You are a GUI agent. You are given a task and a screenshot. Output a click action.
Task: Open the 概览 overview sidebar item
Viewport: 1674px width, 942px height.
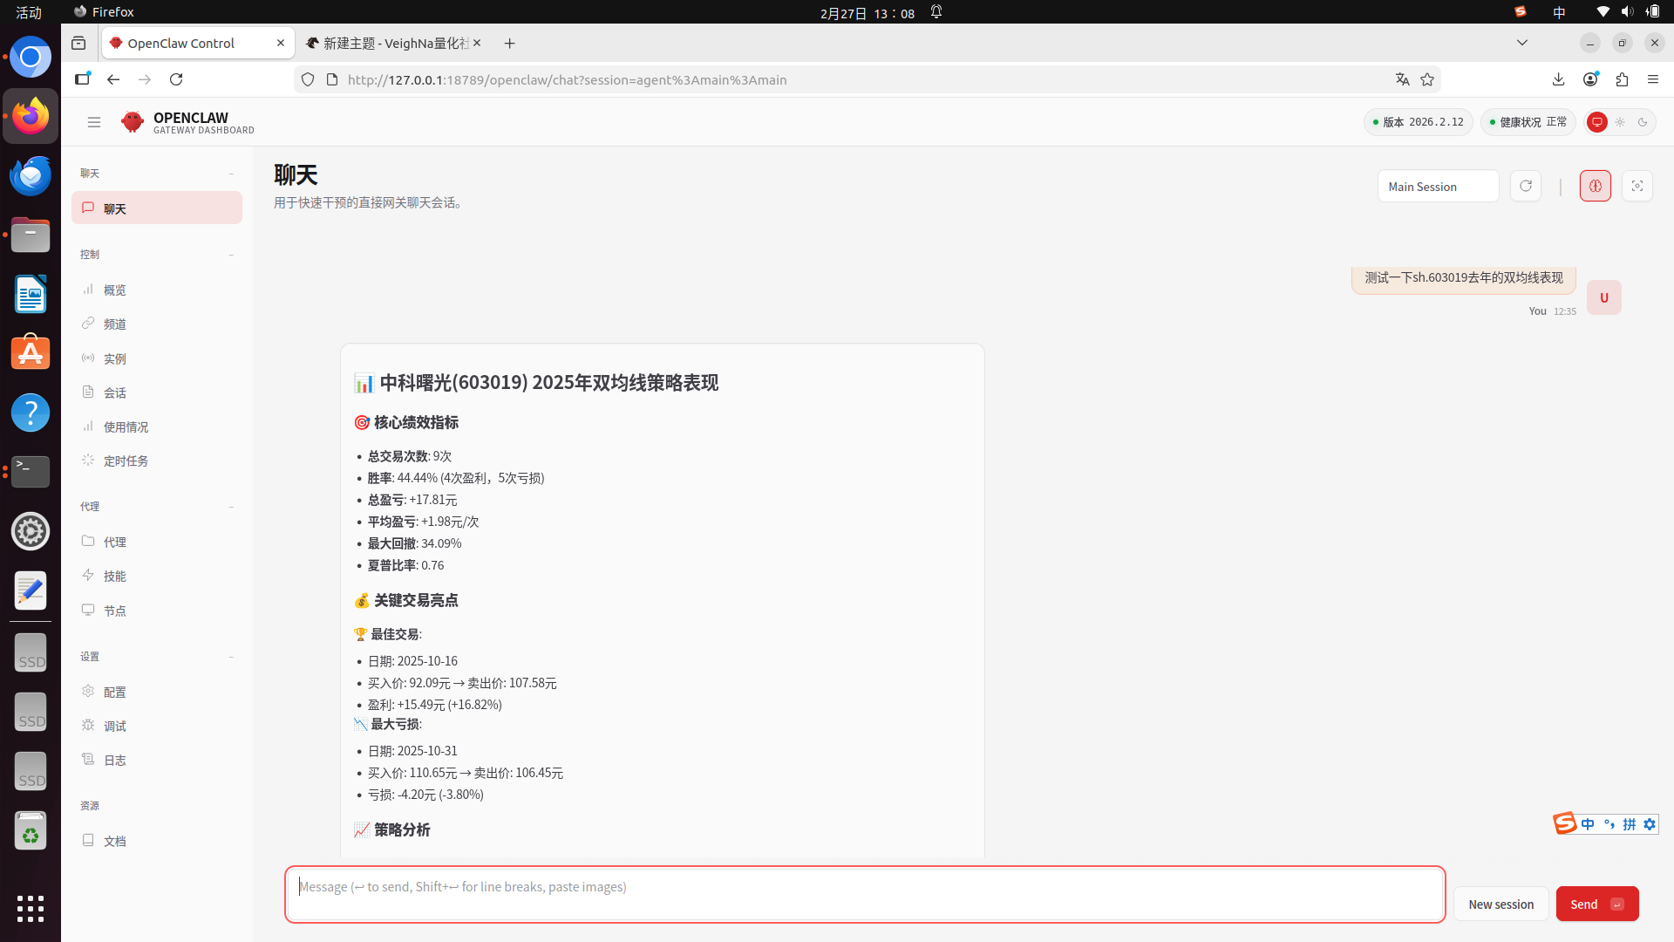click(114, 290)
